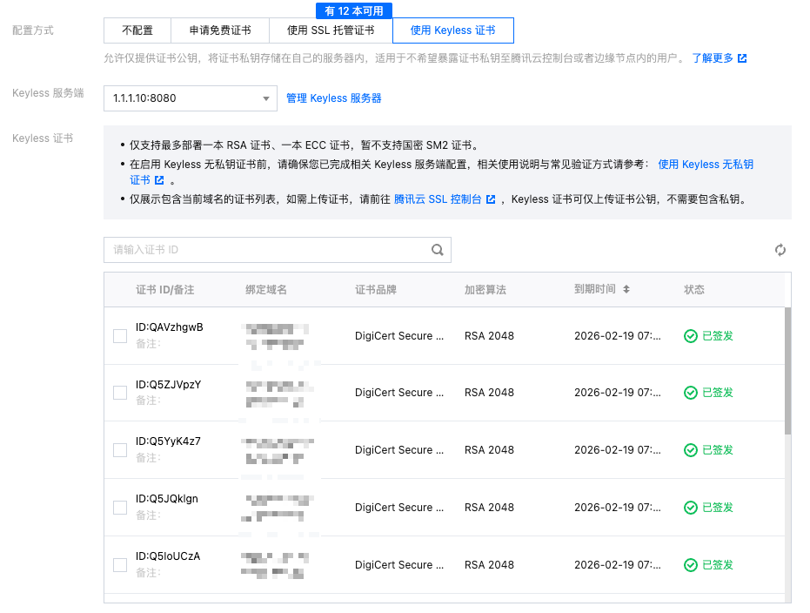The height and width of the screenshot is (613, 810).
Task: Click external link icon next to 了解更多
Action: [x=742, y=58]
